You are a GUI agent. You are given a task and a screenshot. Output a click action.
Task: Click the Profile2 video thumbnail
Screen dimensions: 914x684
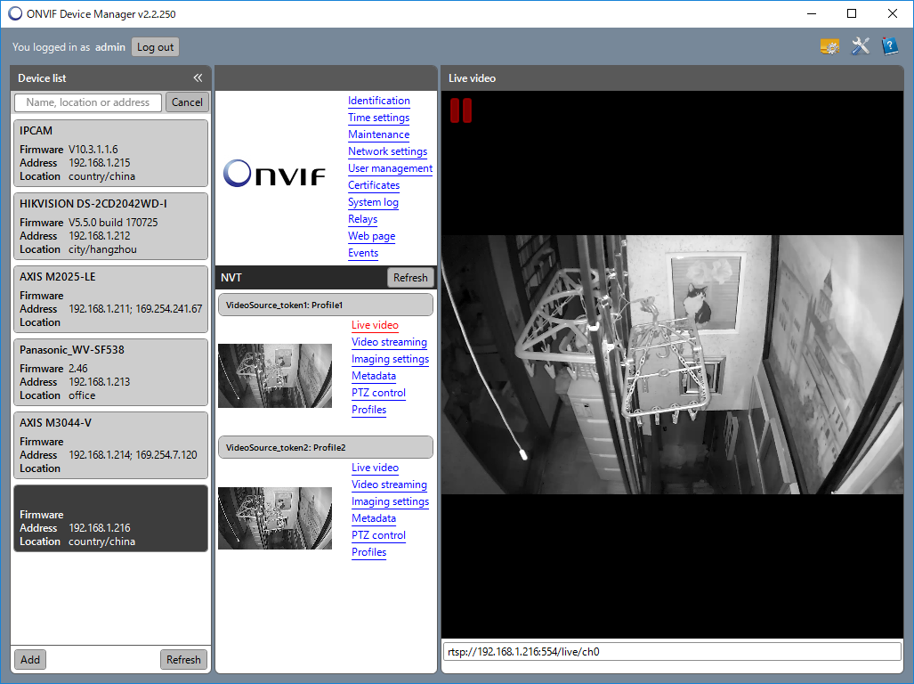coord(275,518)
